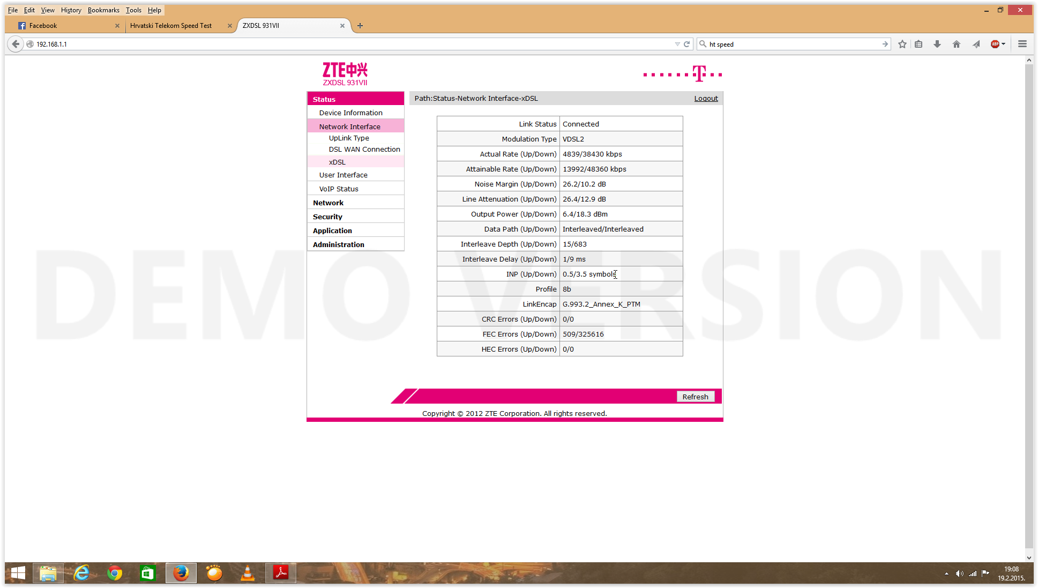This screenshot has width=1038, height=588.
Task: Expand the Network menu section
Action: point(328,203)
